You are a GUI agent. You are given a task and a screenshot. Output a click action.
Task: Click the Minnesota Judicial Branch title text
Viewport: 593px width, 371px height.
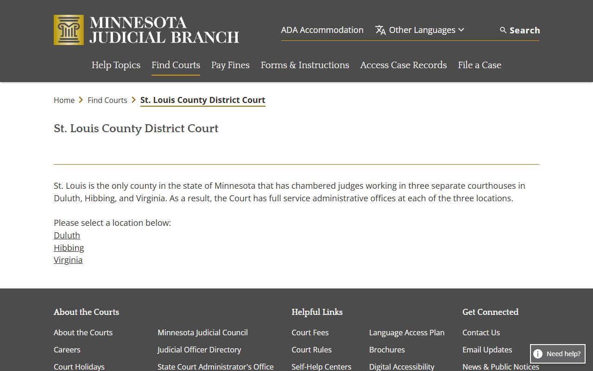coord(164,30)
